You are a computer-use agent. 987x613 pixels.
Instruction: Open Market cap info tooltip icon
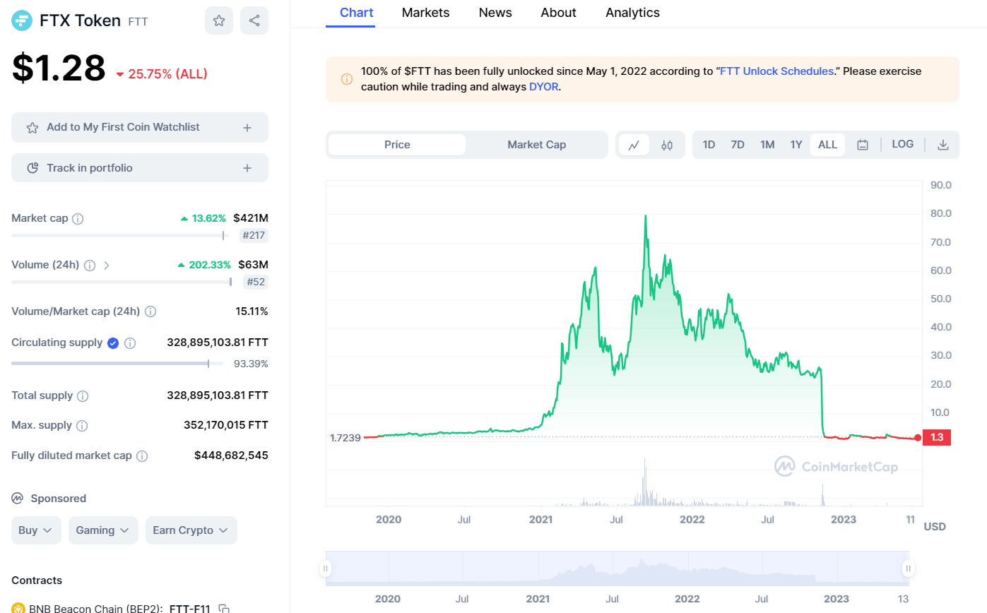[78, 219]
